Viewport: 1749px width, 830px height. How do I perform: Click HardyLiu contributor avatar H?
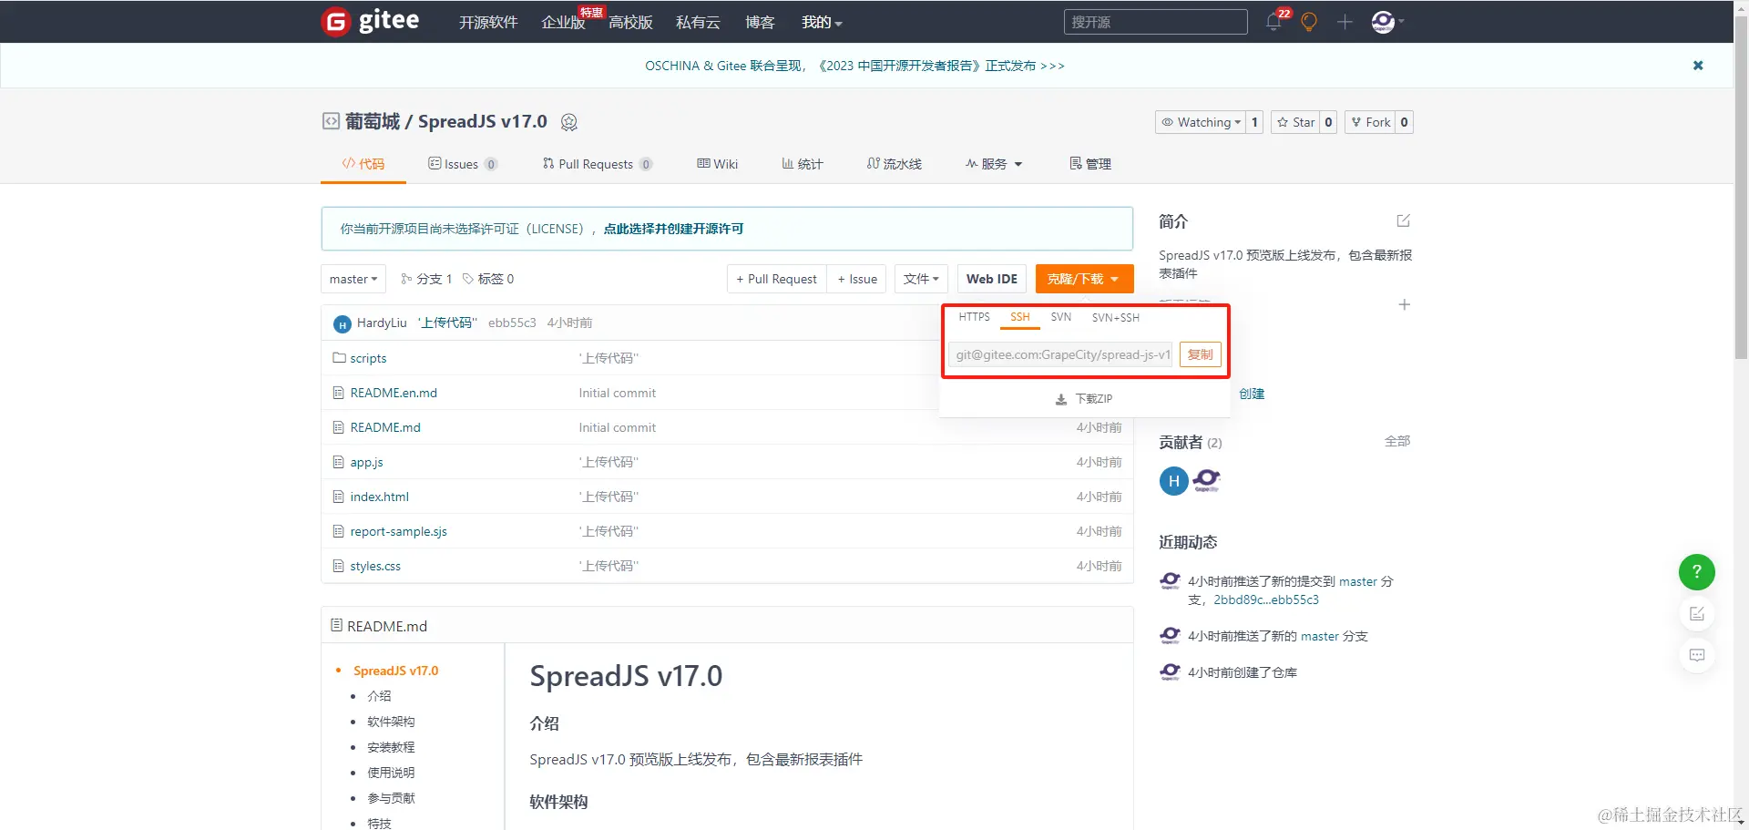[1173, 480]
